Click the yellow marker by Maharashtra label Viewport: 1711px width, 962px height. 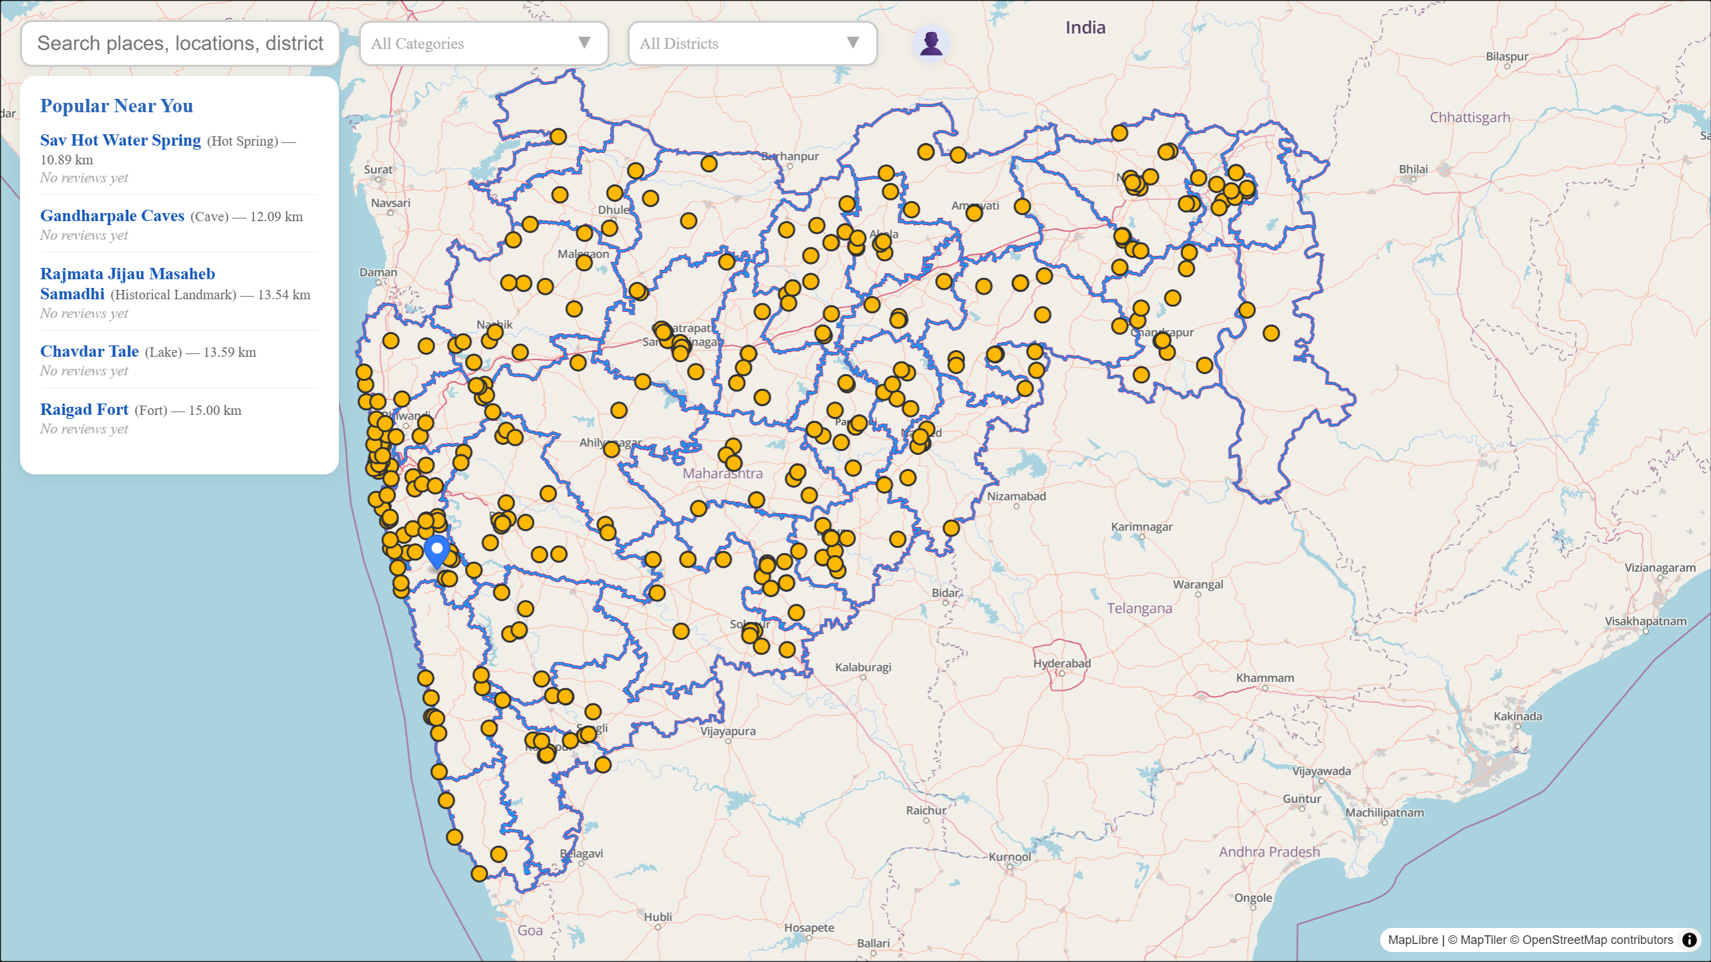[x=734, y=463]
